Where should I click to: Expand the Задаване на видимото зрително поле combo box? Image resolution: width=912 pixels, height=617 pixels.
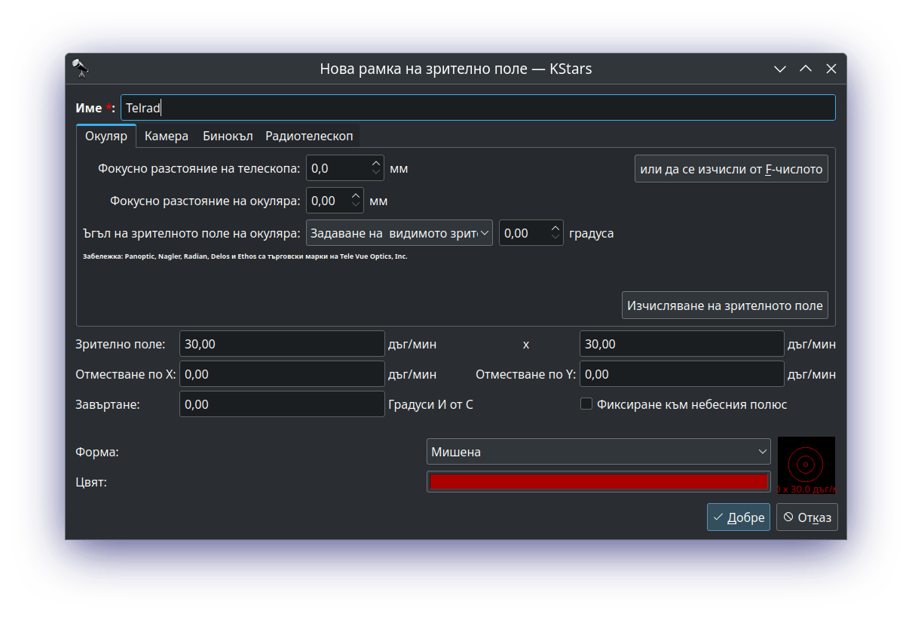click(399, 233)
